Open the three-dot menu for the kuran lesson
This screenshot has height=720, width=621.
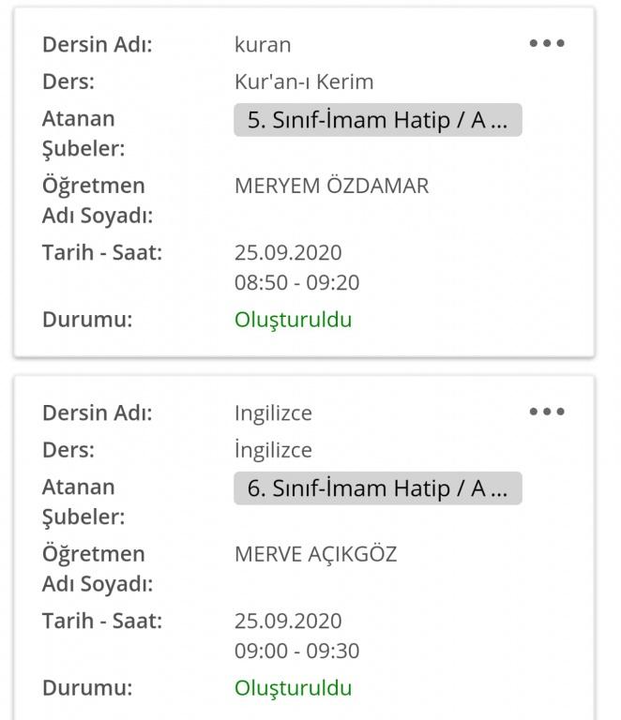[547, 43]
